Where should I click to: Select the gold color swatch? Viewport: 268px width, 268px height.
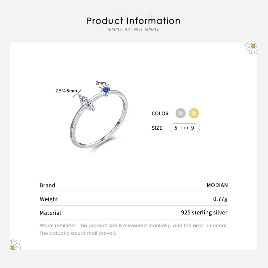(x=194, y=113)
